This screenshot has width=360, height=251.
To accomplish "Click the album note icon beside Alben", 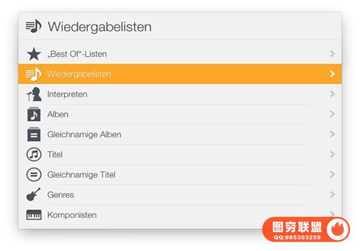I will (34, 114).
